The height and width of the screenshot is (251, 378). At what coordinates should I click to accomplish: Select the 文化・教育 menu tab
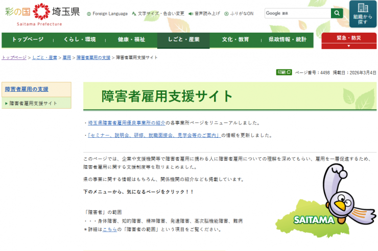coord(235,40)
